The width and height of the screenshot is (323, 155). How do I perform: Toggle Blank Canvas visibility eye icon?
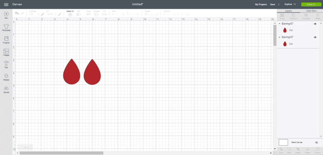316,142
